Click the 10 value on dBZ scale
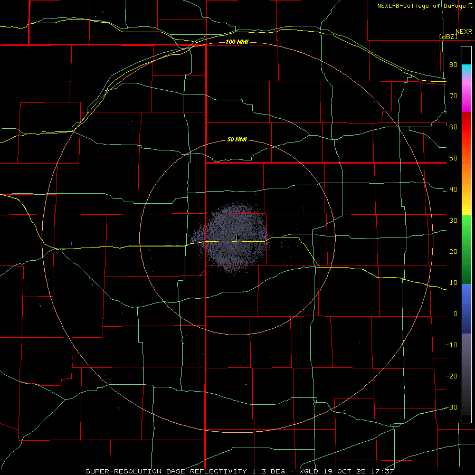The width and height of the screenshot is (475, 475). (453, 283)
